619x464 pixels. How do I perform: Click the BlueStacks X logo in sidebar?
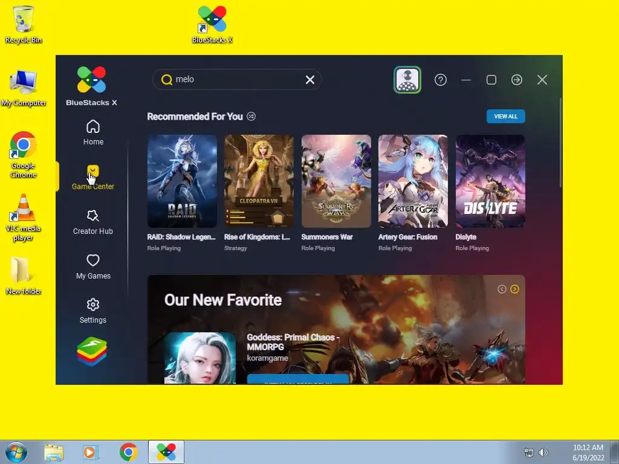point(92,86)
